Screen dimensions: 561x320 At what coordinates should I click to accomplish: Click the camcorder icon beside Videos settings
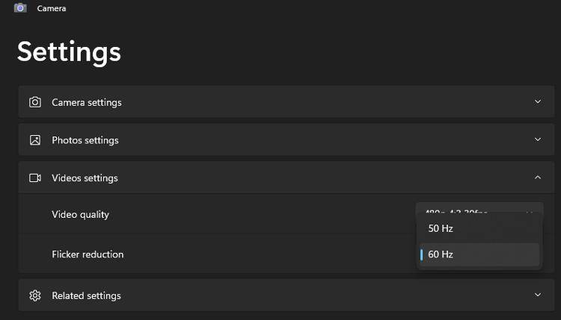pyautogui.click(x=35, y=178)
